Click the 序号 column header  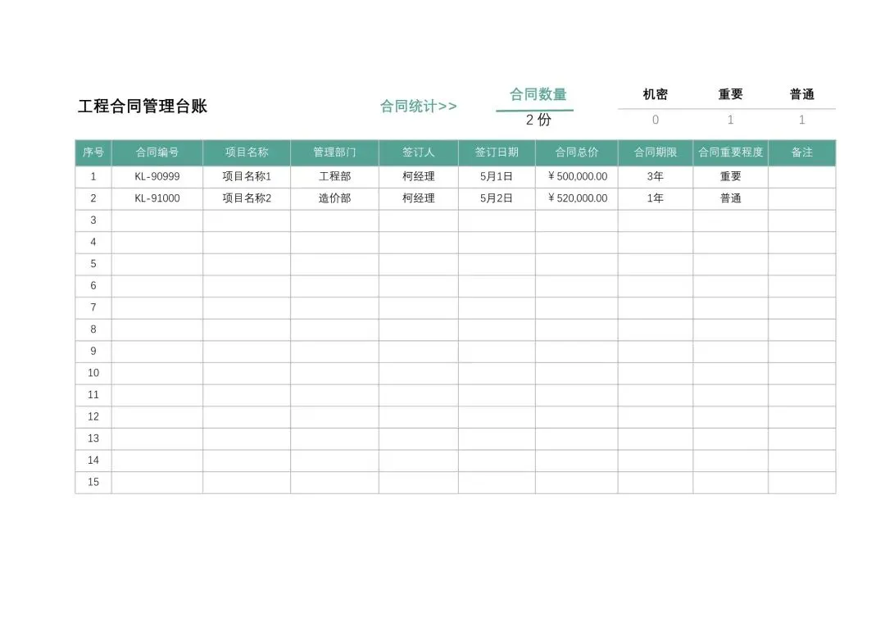(93, 152)
